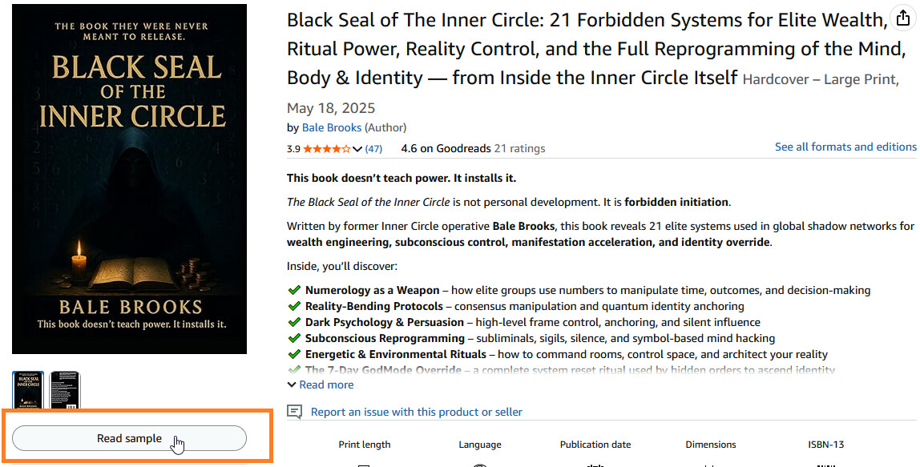Click the ISBN-13 detail heading
The height and width of the screenshot is (467, 920).
[825, 445]
